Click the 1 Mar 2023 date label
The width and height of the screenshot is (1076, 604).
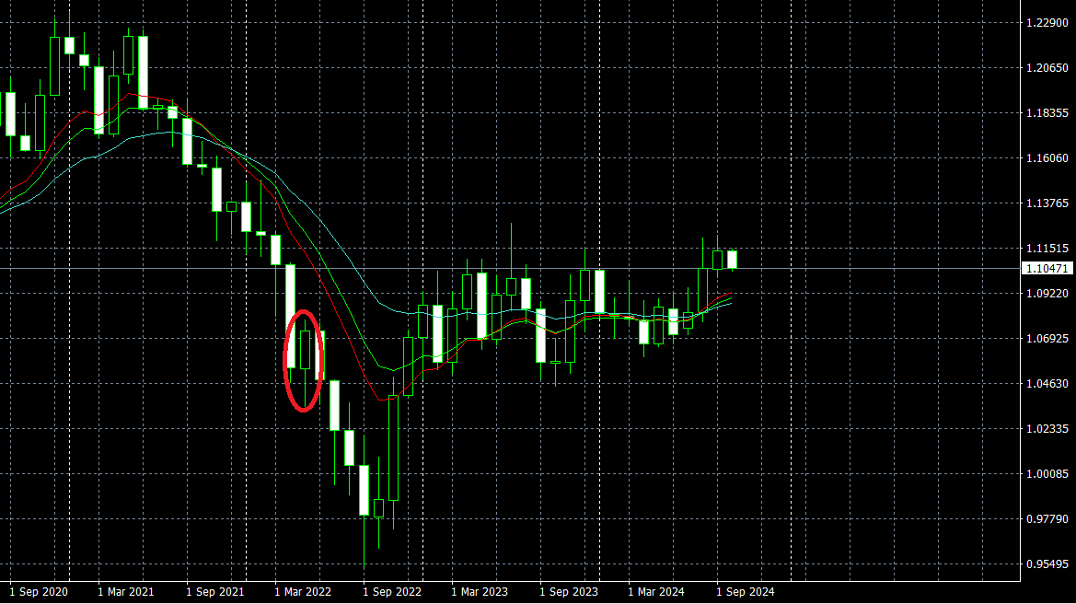480,592
